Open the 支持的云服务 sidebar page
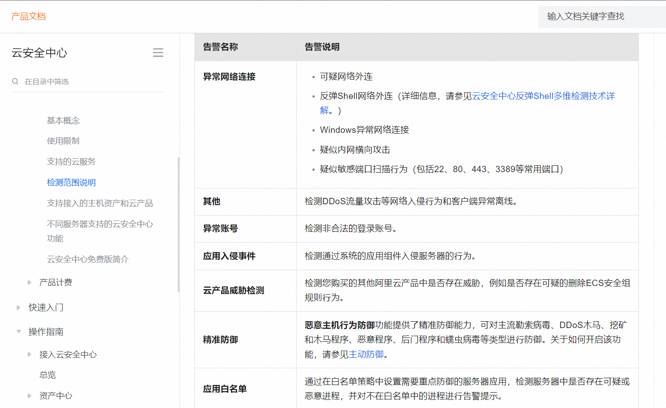 pos(71,162)
